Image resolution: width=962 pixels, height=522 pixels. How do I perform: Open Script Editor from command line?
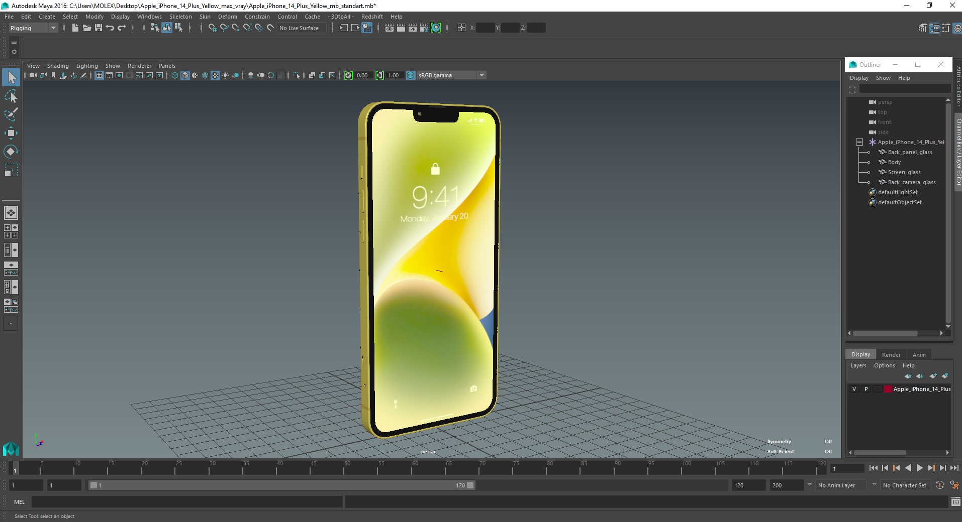[955, 501]
